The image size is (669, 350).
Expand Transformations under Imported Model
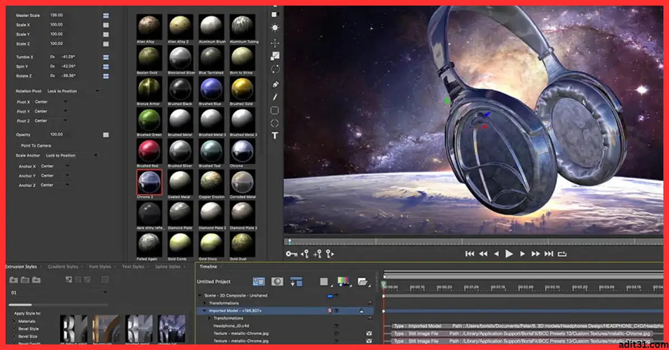tap(210, 318)
